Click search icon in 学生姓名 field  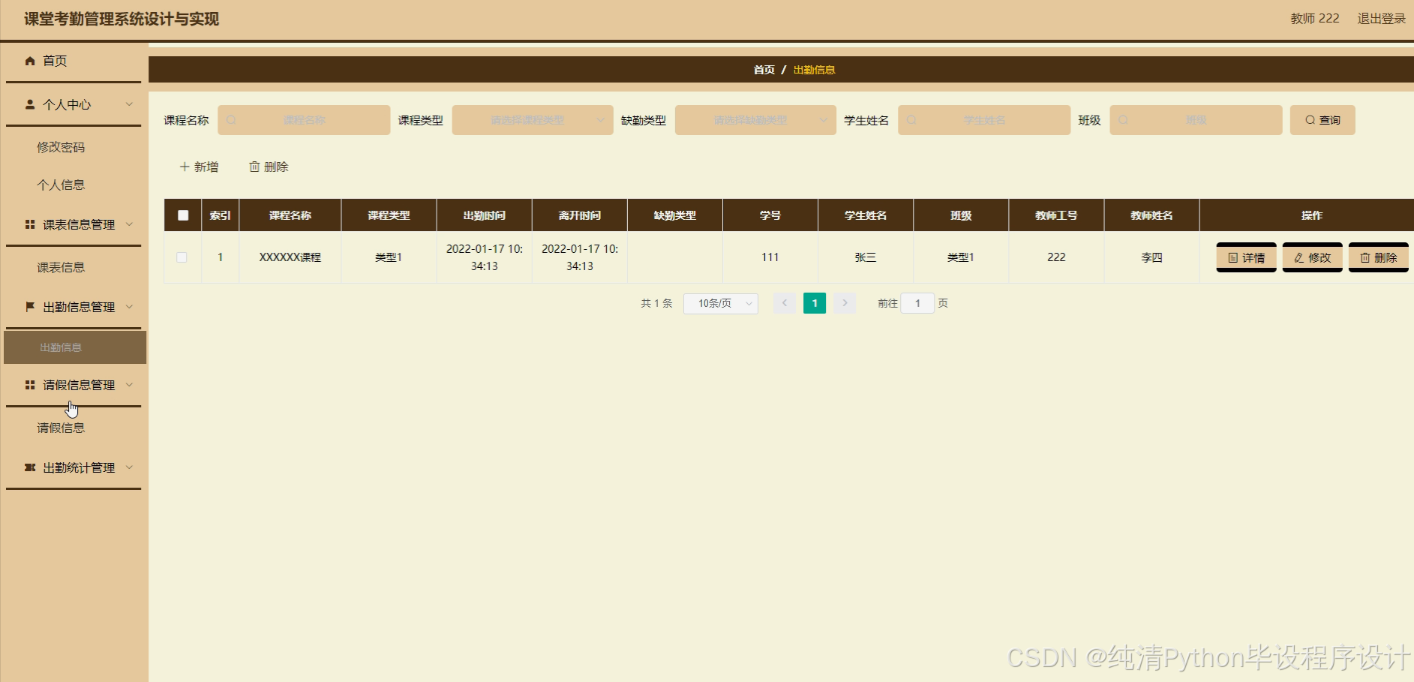[911, 120]
